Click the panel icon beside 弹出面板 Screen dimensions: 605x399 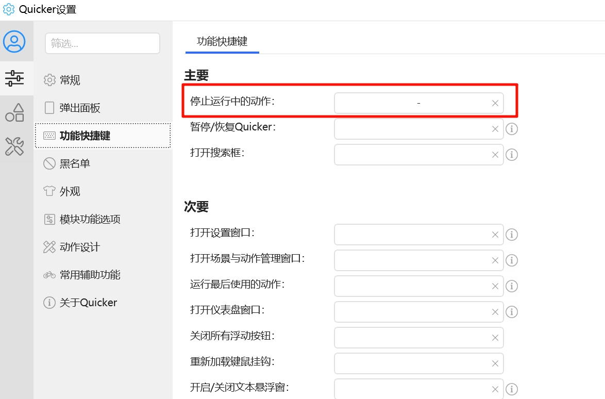49,108
